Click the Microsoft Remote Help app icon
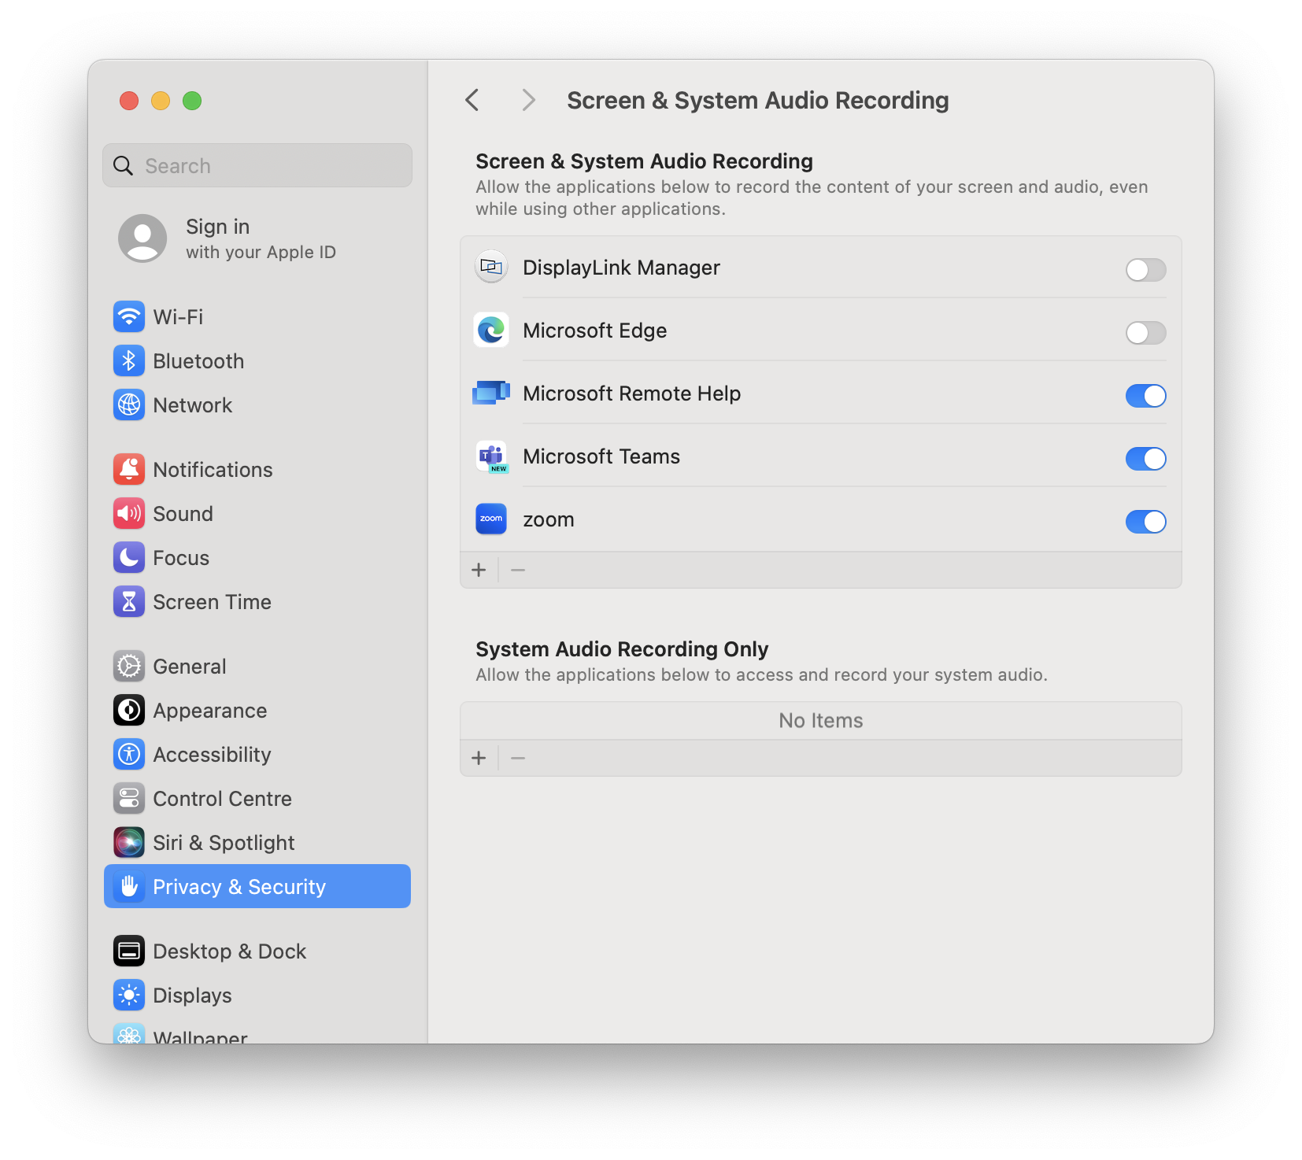Image resolution: width=1302 pixels, height=1160 pixels. (x=491, y=393)
